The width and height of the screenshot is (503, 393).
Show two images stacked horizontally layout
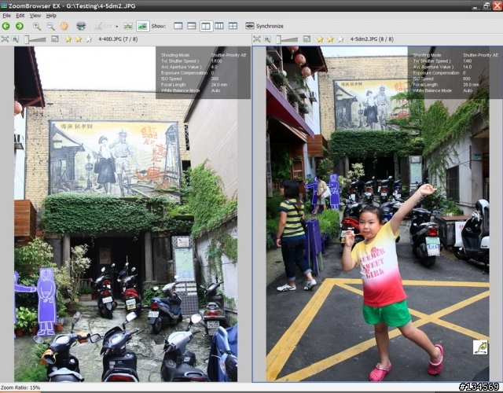192,26
